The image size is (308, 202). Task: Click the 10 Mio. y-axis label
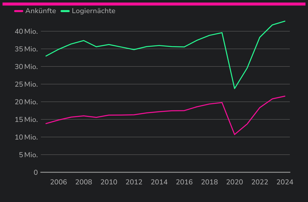26,137
